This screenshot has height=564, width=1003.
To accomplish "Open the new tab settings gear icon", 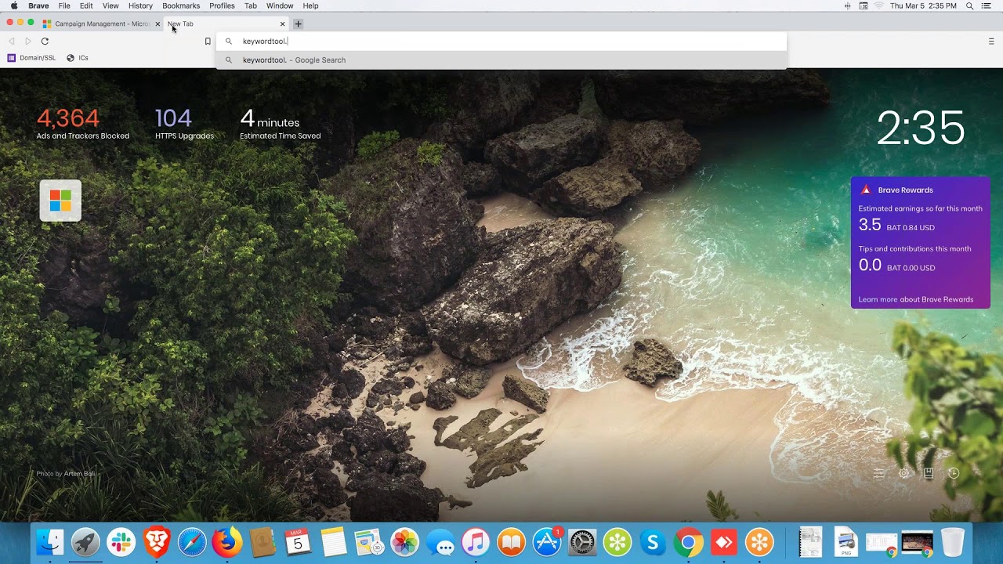I will 903,473.
